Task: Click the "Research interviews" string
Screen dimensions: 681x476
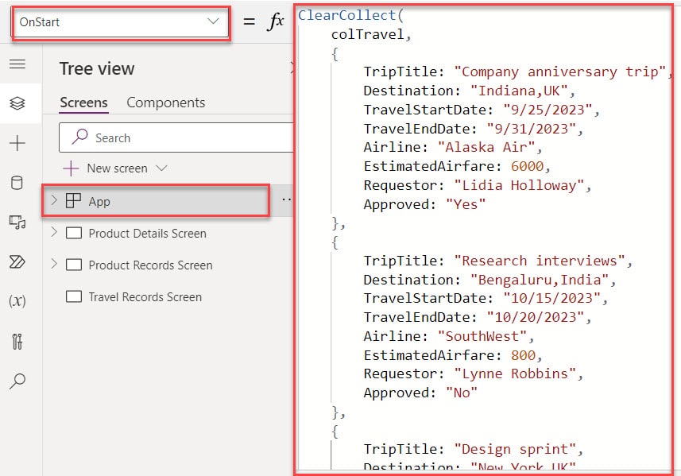Action: 539,261
